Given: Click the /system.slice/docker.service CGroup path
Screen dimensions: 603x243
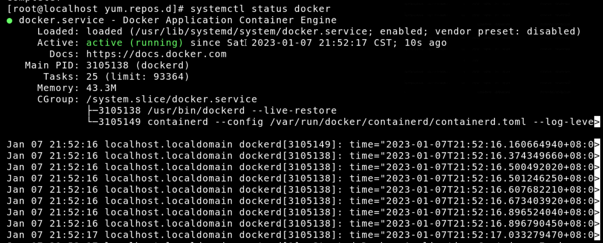Looking at the screenshot, I should (x=172, y=99).
